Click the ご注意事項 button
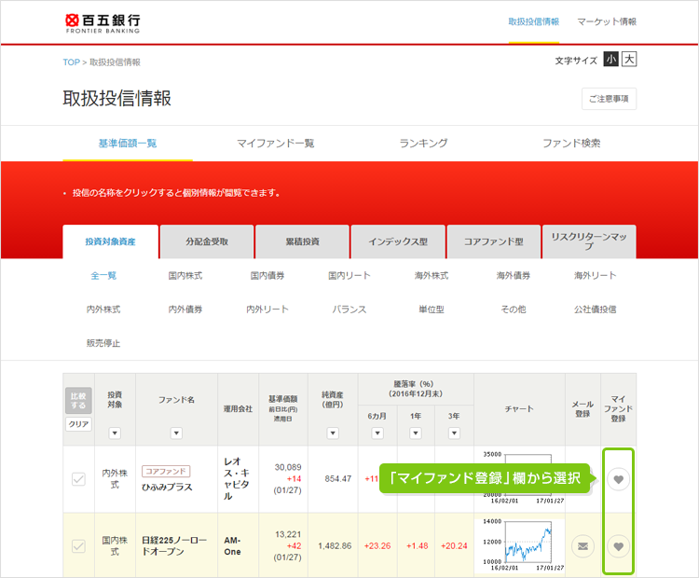The height and width of the screenshot is (578, 699). point(610,99)
